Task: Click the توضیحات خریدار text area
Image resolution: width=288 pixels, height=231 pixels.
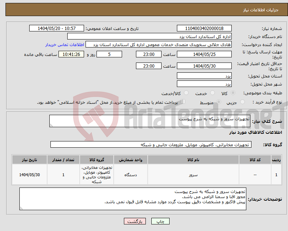Action: pos(133,199)
